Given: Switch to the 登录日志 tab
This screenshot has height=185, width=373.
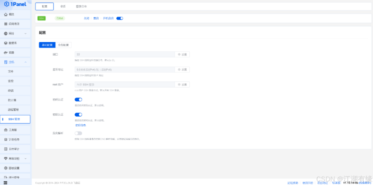Looking at the screenshot, I should [x=81, y=6].
